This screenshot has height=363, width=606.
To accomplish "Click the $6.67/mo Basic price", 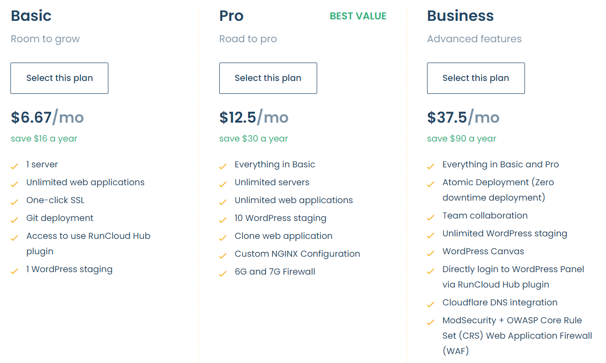I will point(47,117).
